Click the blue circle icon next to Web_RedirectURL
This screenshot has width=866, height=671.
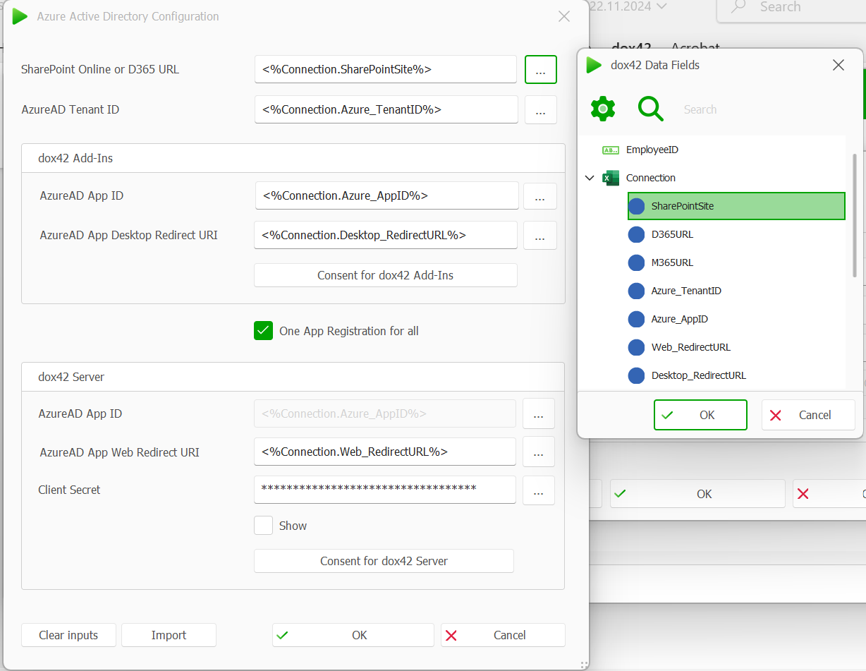tap(637, 347)
